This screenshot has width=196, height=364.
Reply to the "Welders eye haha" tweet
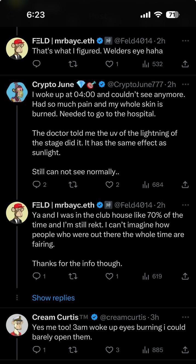(36, 64)
